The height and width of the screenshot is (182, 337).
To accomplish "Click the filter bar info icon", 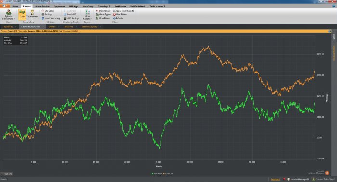I will [330, 31].
